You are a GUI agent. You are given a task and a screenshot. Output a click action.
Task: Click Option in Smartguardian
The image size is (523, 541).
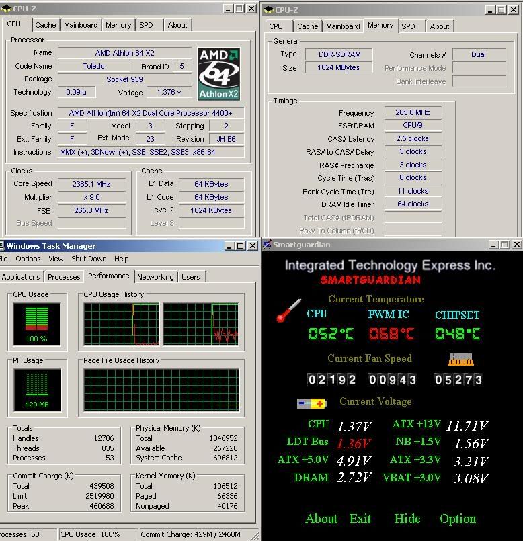[x=458, y=519]
